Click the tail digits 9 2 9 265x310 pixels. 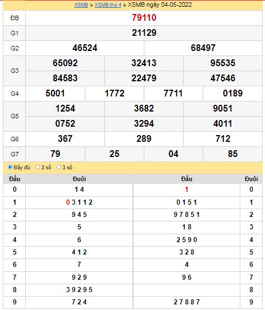pyautogui.click(x=79, y=277)
